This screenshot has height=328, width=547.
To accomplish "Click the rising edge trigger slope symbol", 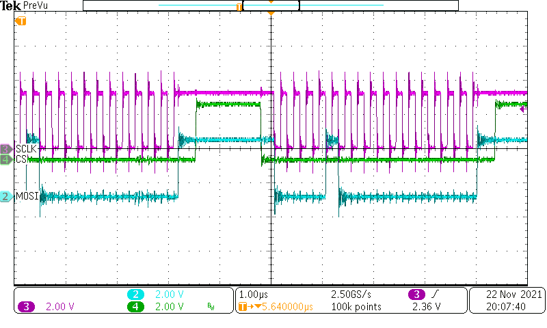I will [435, 295].
